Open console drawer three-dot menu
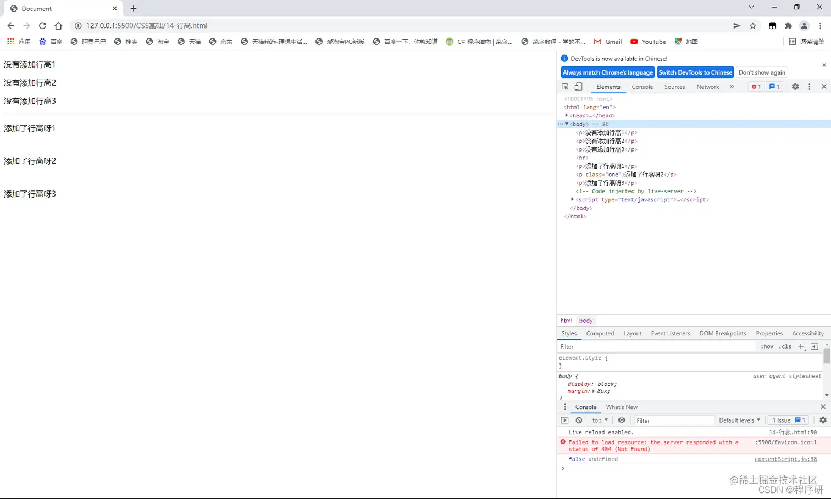 click(565, 407)
